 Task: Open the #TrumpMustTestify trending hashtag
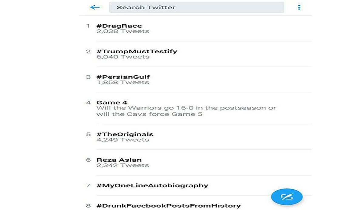point(137,51)
